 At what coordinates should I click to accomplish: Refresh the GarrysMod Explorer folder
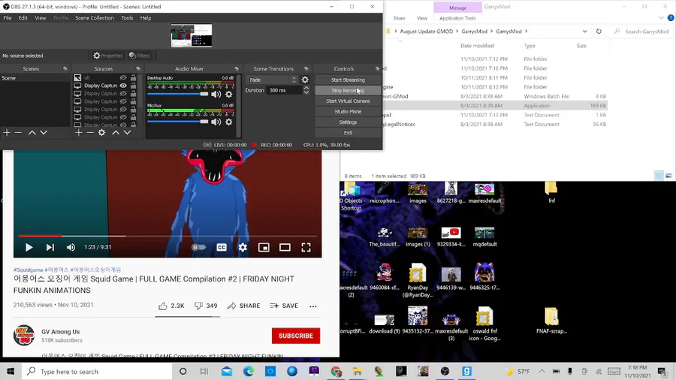(x=599, y=32)
